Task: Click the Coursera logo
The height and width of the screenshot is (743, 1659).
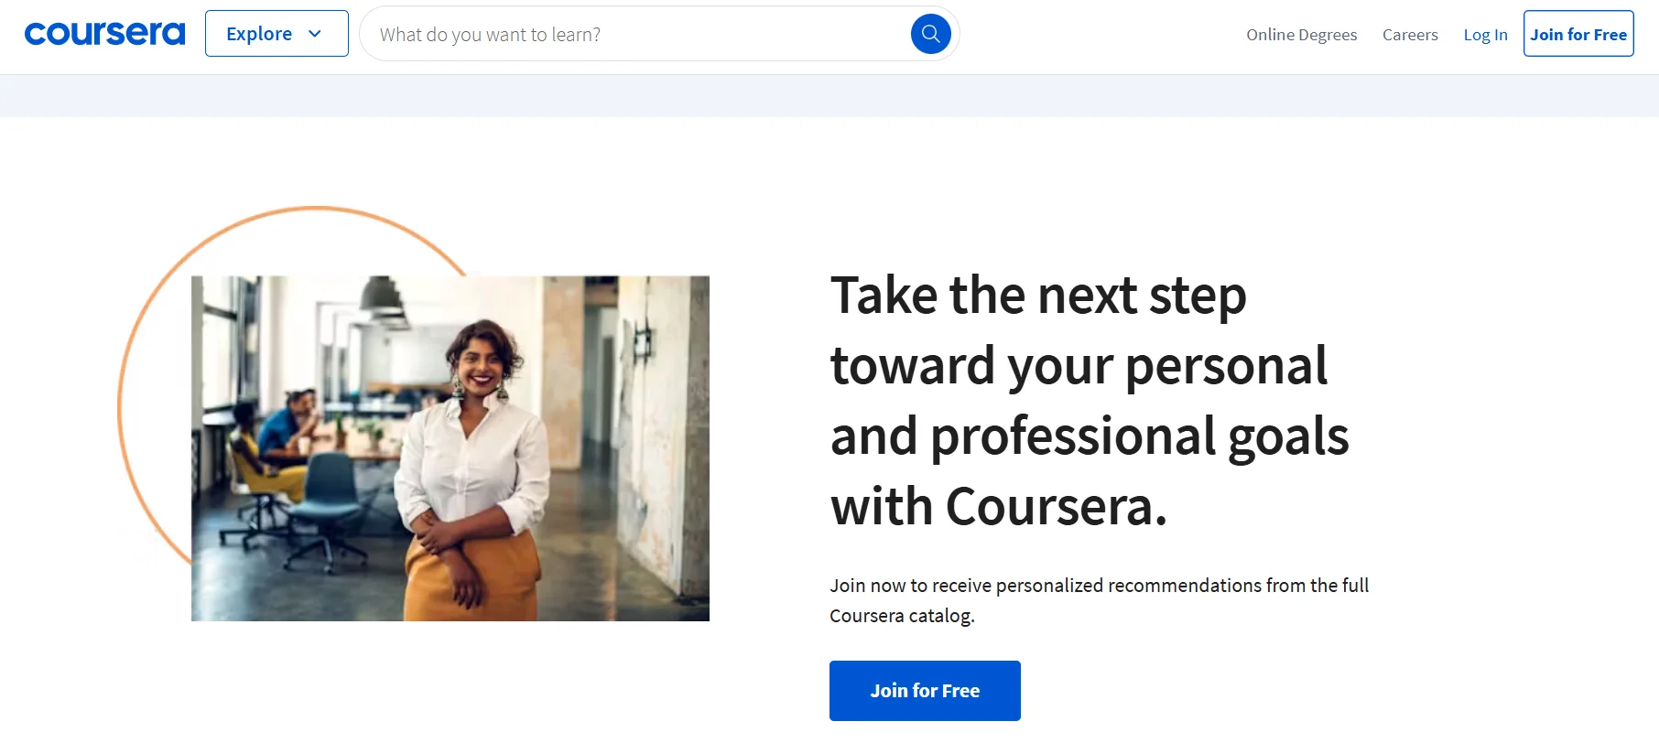Action: click(104, 34)
